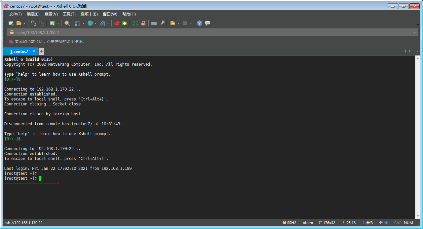Click the highlighter pen icon
This screenshot has width=423, height=229.
(162, 23)
